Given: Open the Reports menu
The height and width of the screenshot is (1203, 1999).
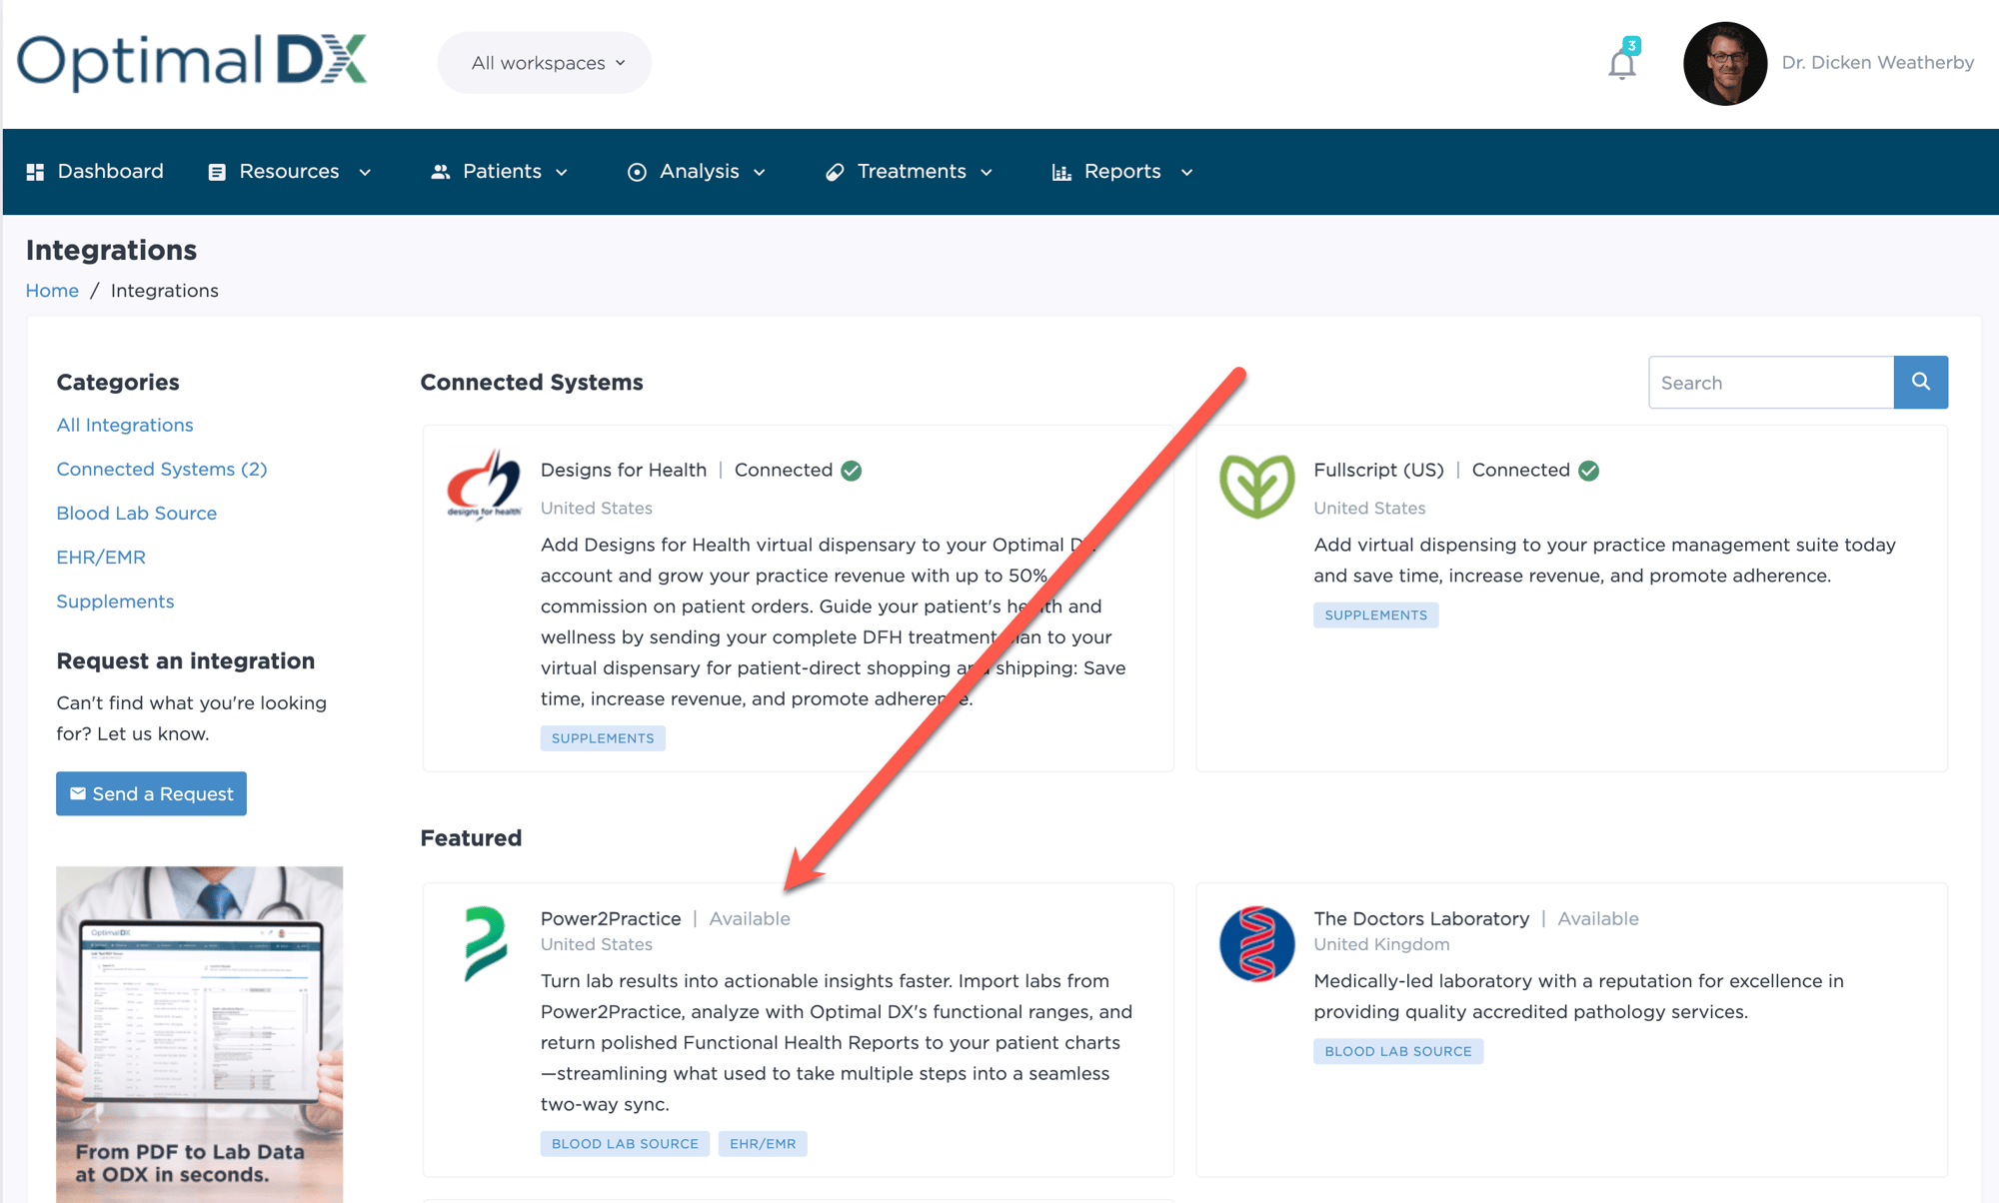Looking at the screenshot, I should pos(1123,172).
